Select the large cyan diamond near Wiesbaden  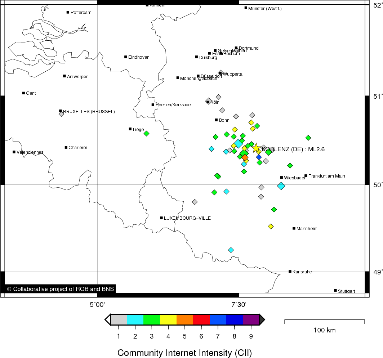(x=281, y=186)
